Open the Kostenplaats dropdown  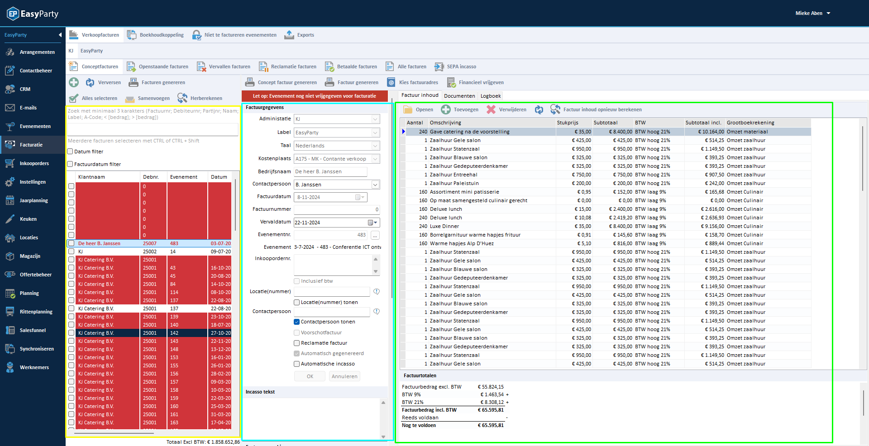pos(375,159)
